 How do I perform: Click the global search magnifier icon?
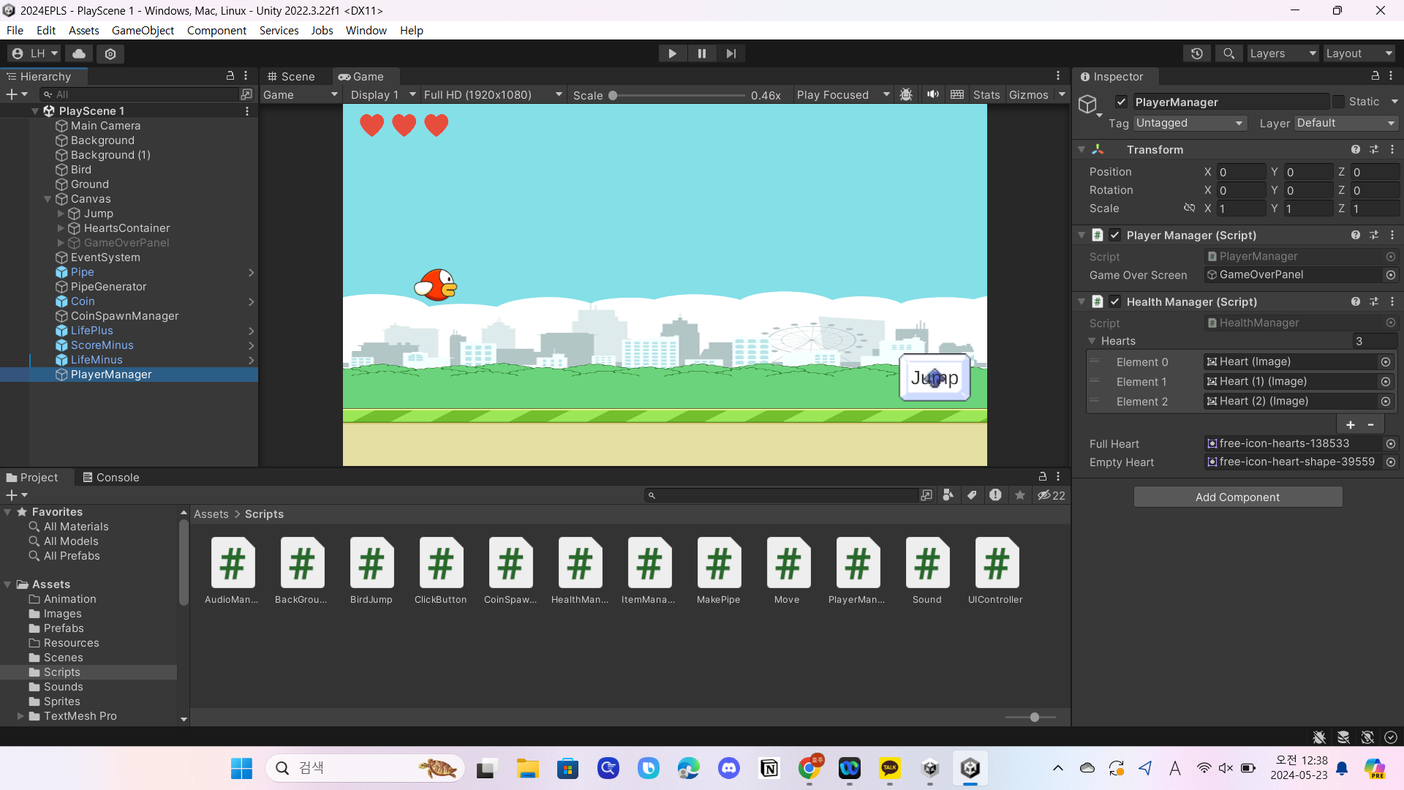coord(1228,53)
